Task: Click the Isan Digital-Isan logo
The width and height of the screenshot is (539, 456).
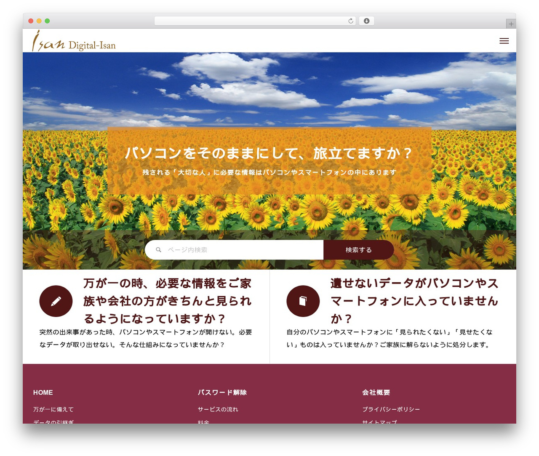Action: coord(74,41)
